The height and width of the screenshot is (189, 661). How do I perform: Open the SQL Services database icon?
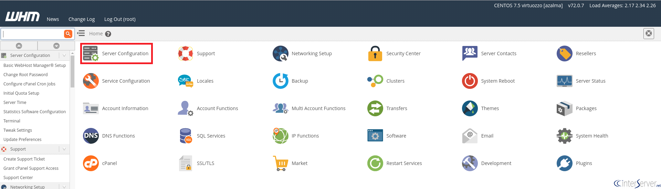coord(186,136)
